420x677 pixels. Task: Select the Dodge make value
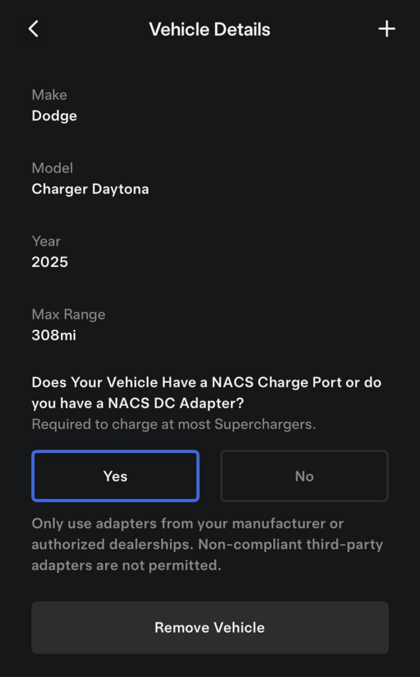54,116
